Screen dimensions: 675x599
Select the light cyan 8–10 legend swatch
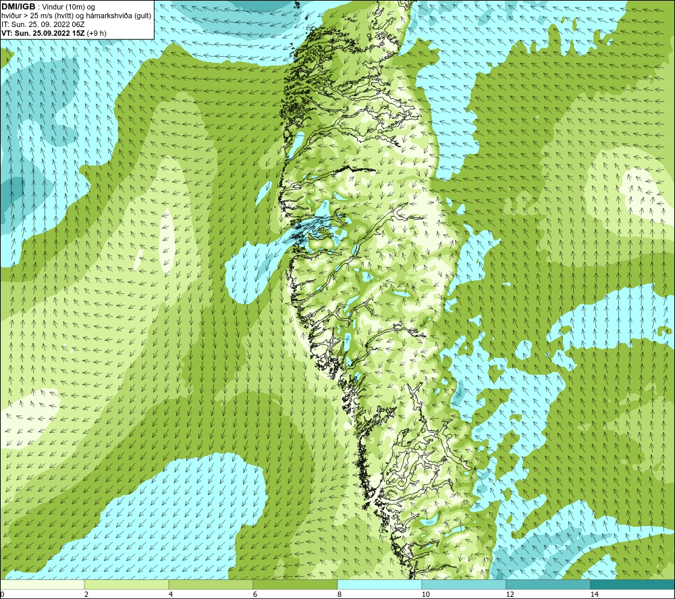pos(379,584)
